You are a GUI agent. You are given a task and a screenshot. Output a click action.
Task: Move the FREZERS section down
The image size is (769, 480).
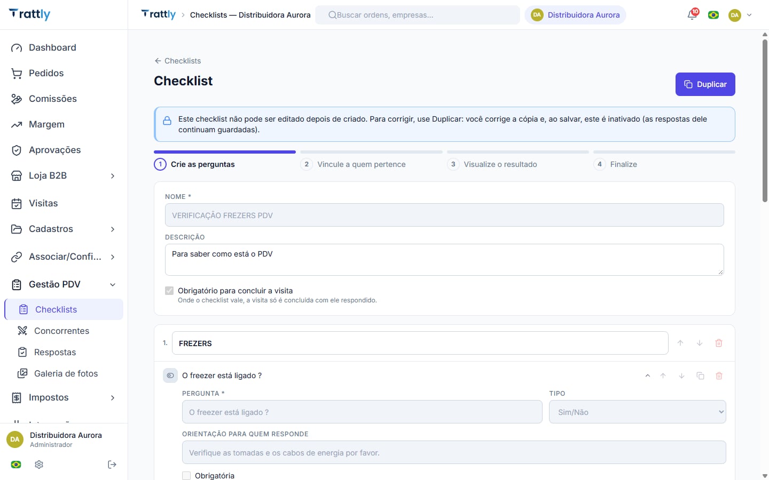coord(700,343)
